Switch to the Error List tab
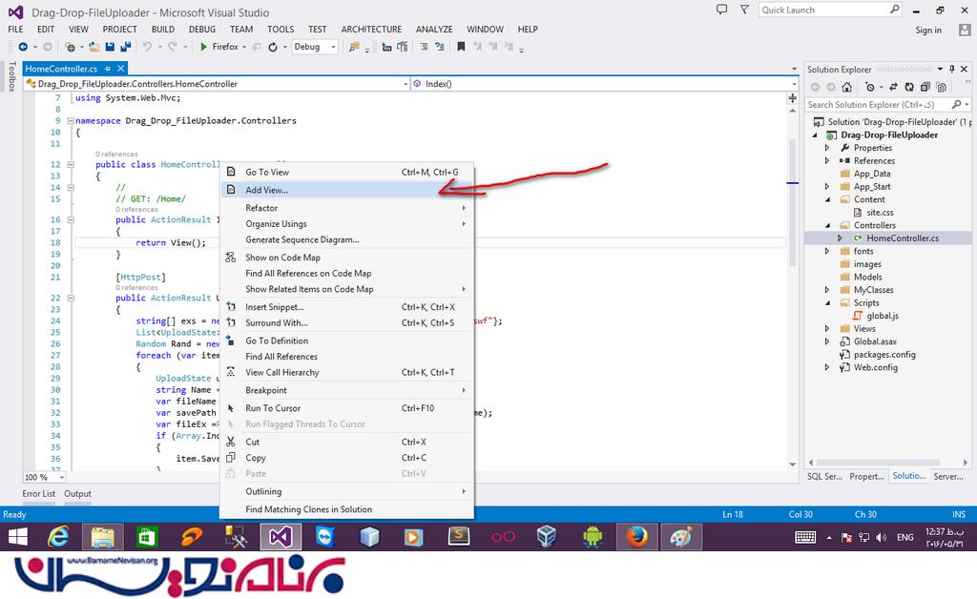The width and height of the screenshot is (977, 599). (x=39, y=494)
